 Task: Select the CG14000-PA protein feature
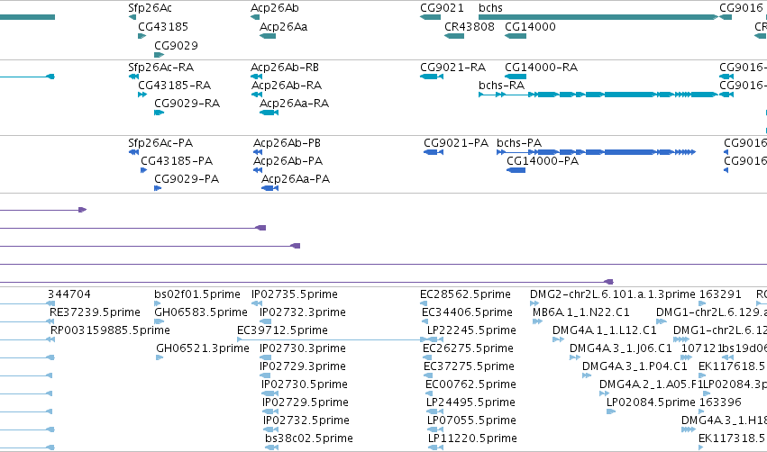click(x=516, y=170)
